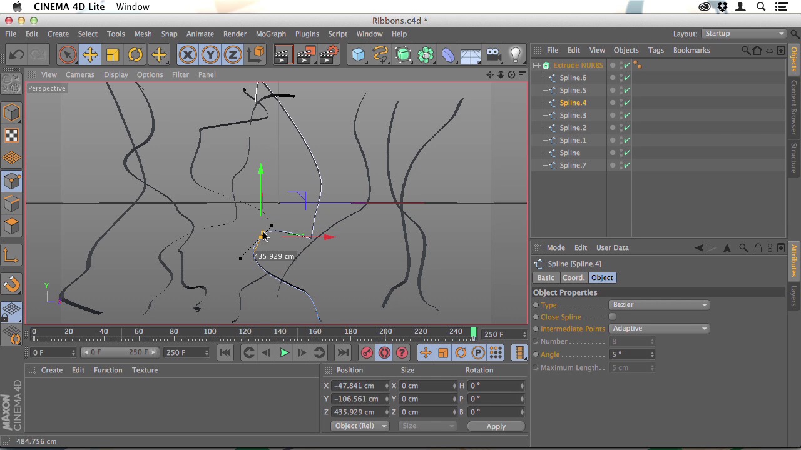Viewport: 801px width, 450px height.
Task: Add a Light object
Action: point(516,55)
